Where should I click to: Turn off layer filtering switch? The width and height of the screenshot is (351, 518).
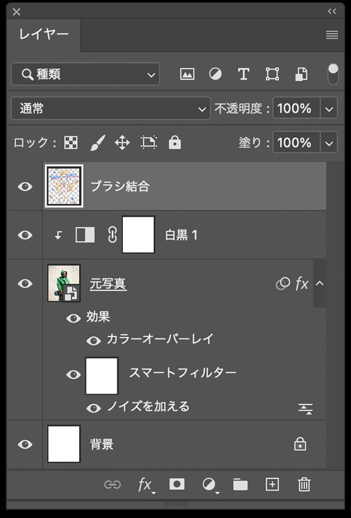(x=333, y=74)
